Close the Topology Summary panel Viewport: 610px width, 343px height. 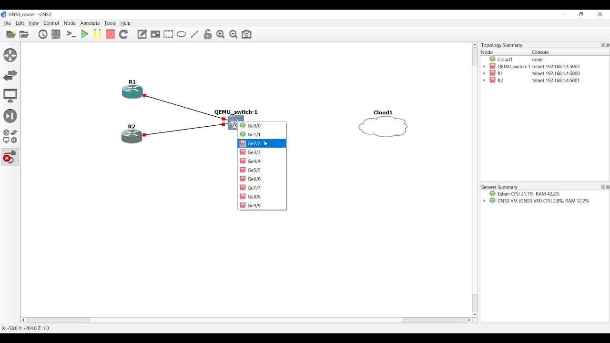point(608,45)
